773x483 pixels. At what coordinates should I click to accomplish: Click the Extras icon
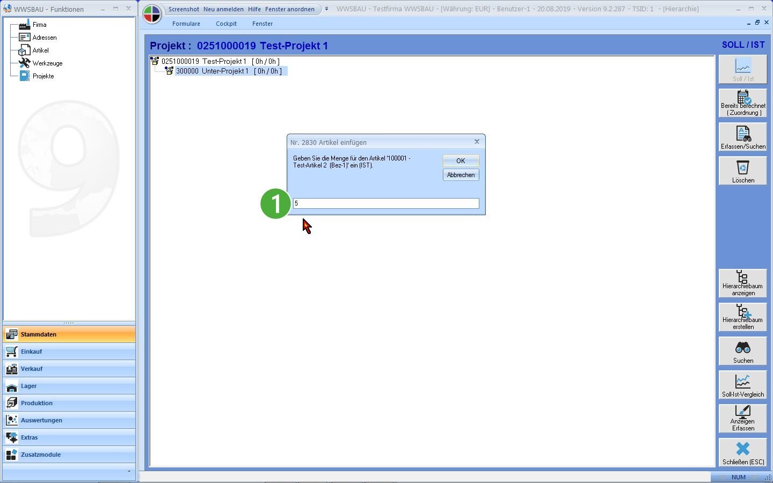(x=11, y=437)
